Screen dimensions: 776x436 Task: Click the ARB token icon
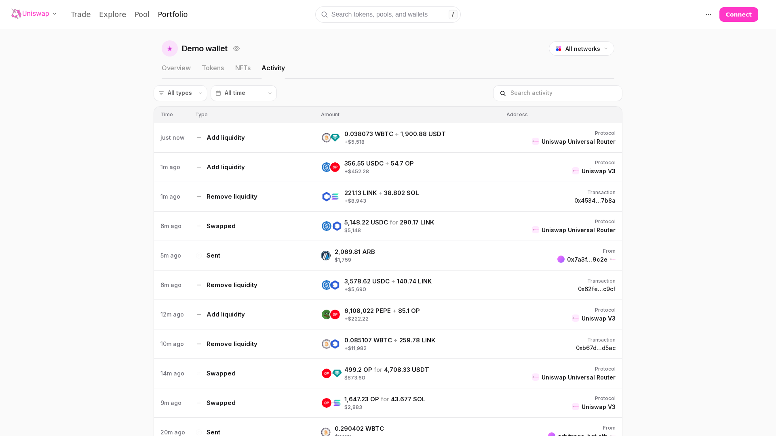pos(326,256)
